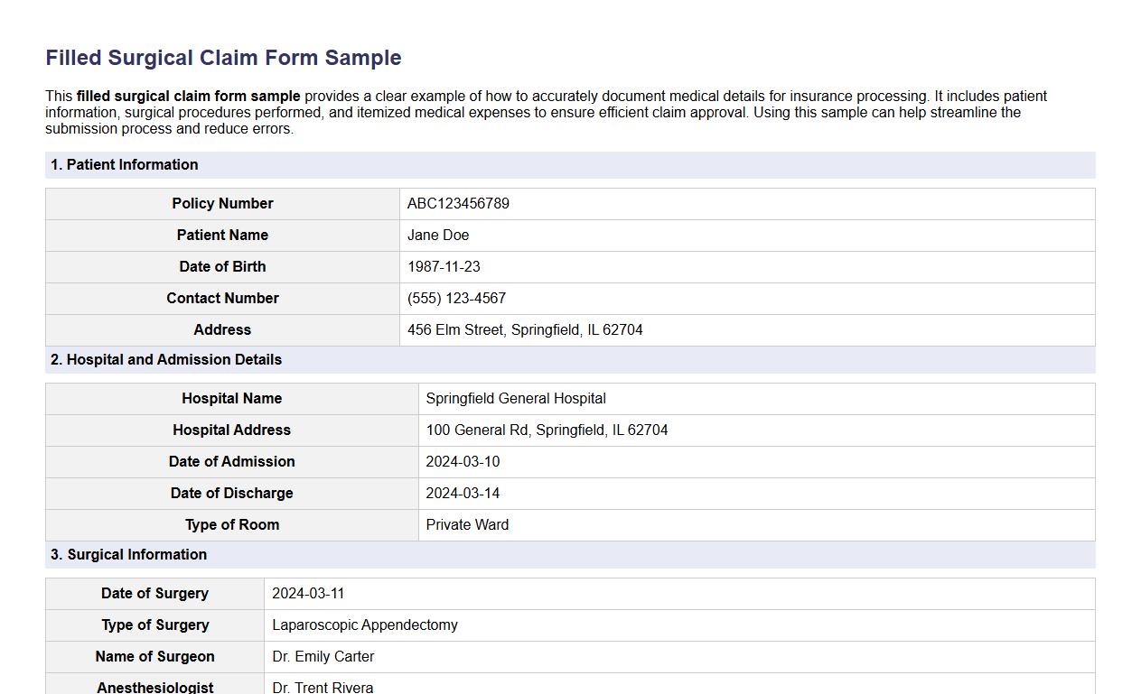This screenshot has width=1141, height=694.
Task: Click the Hospital Address value 100 General Rd
Action: [x=547, y=430]
